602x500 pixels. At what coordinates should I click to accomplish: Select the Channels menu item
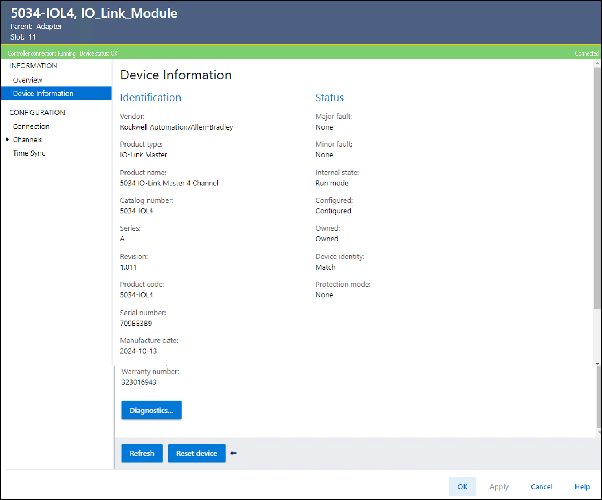pyautogui.click(x=28, y=140)
